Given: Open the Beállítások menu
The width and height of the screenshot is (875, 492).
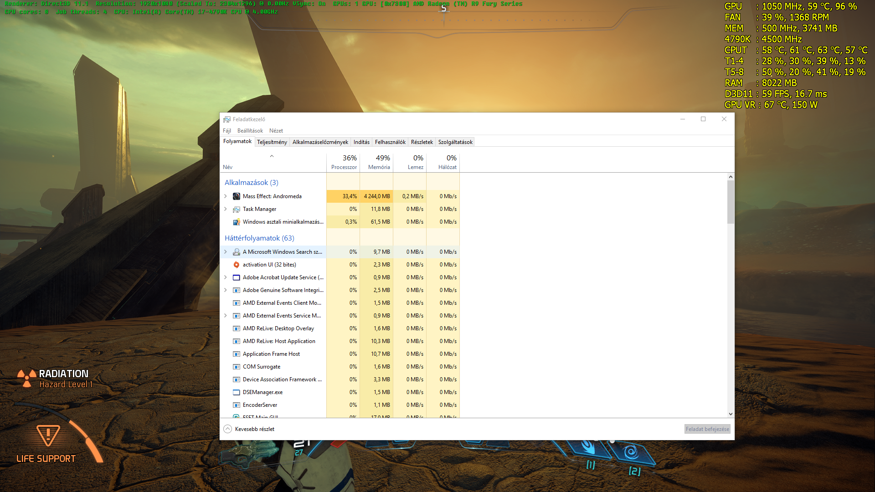Looking at the screenshot, I should tap(250, 131).
